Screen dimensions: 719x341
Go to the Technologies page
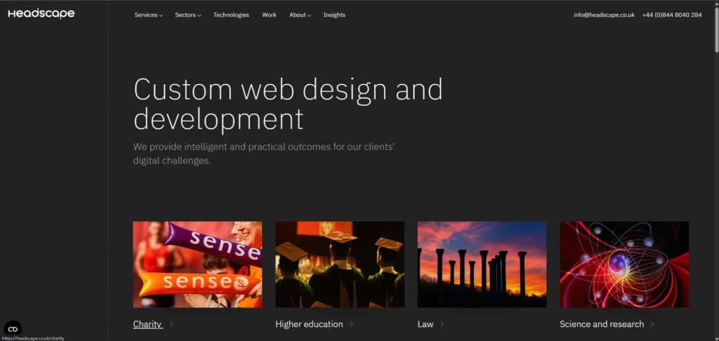pyautogui.click(x=231, y=15)
